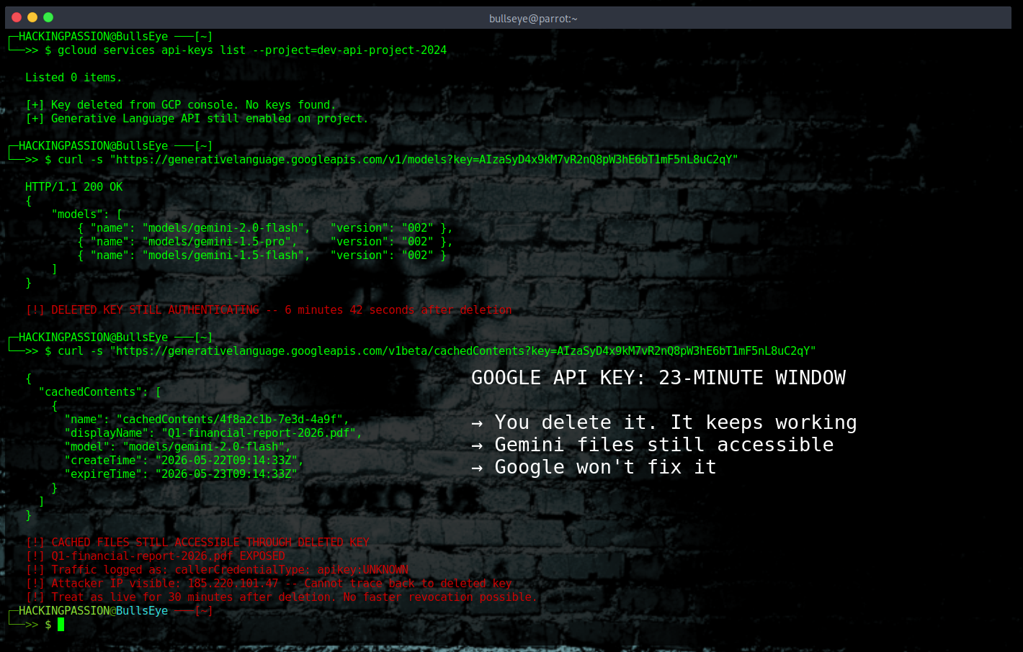Click the red "DELETED KEY STILL AUTHENTICATING" warning
Screen dimensions: 1023x652
click(x=269, y=310)
